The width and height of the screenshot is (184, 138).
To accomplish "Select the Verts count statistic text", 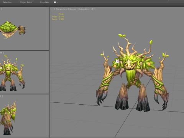I will pos(58,19).
